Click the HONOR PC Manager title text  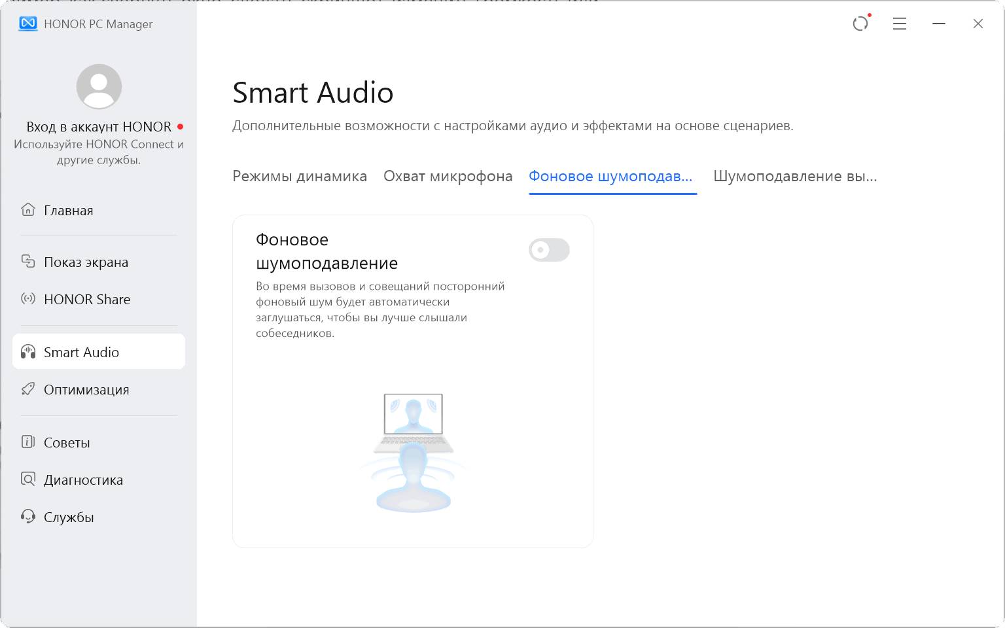pyautogui.click(x=98, y=24)
